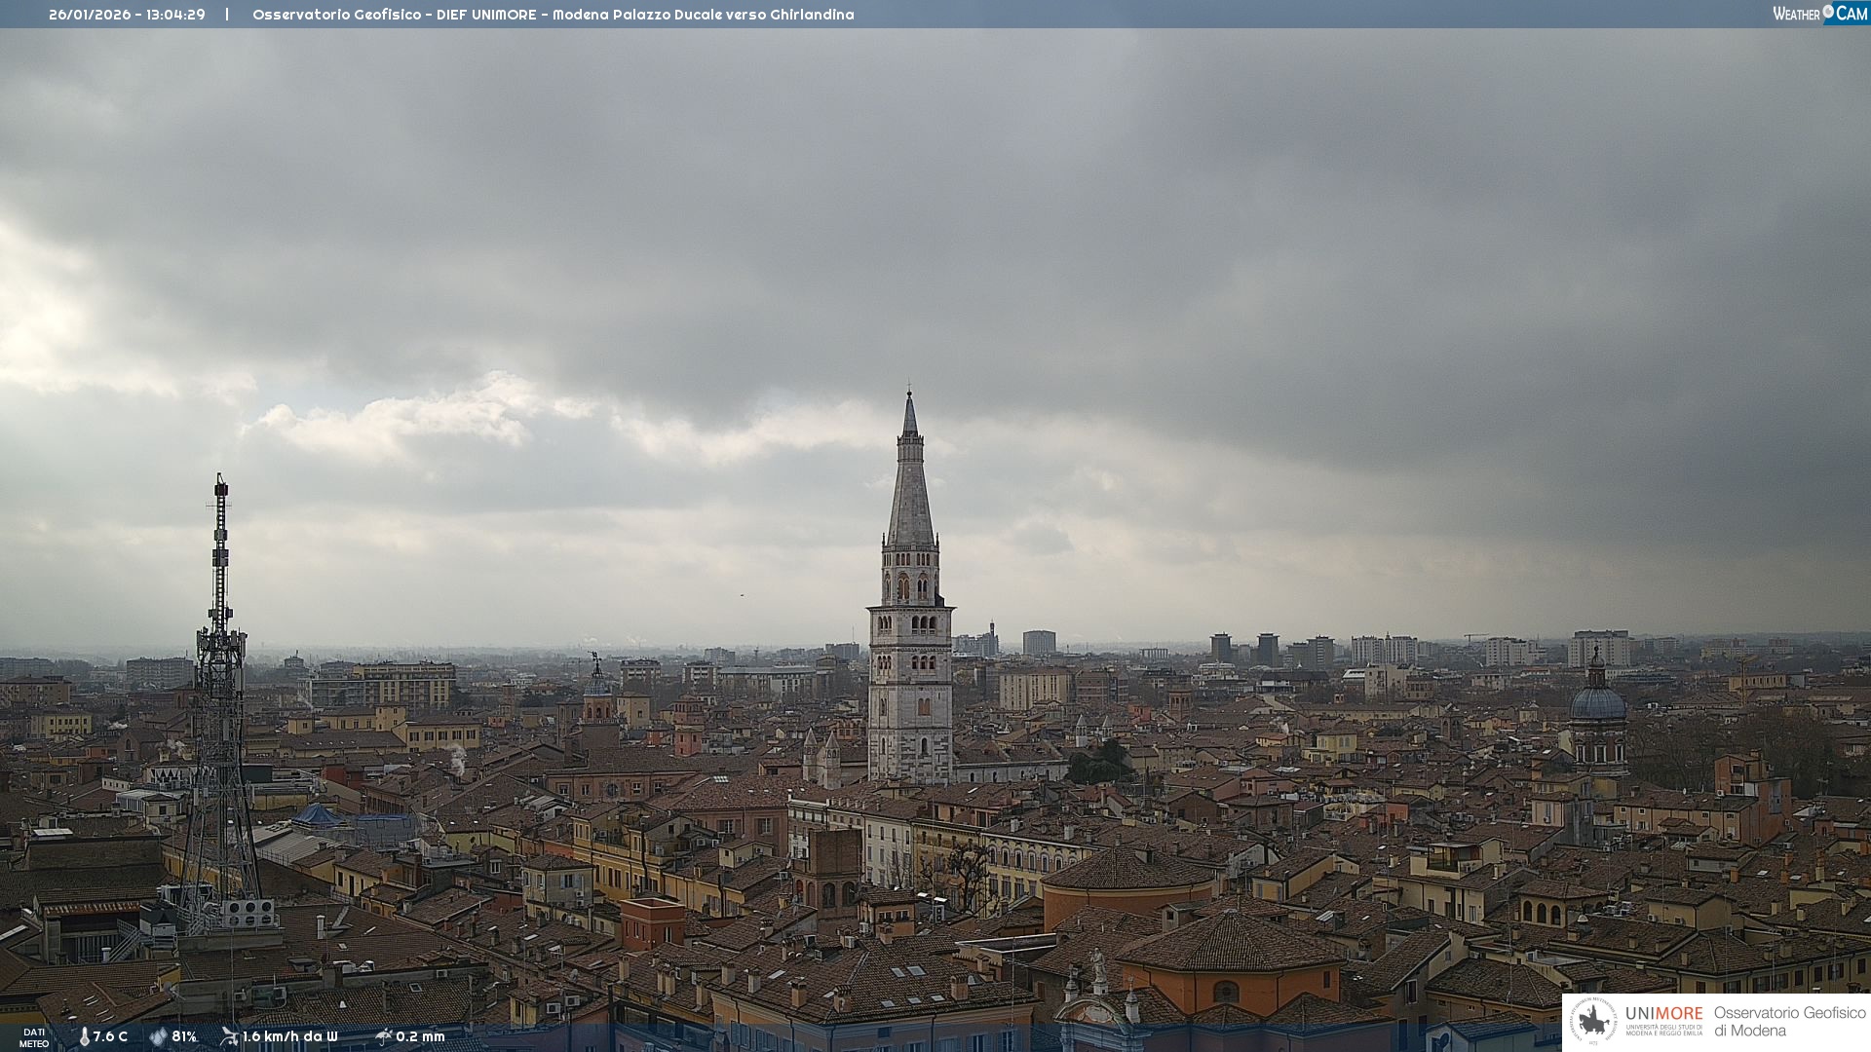The image size is (1871, 1052).
Task: Click the blue church dome at right
Action: pyautogui.click(x=1598, y=701)
